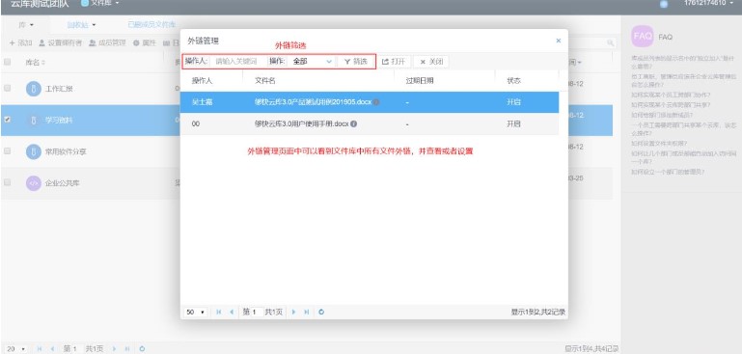
Task: Select the 吴士嘉 row in the link table
Action: (x=370, y=102)
